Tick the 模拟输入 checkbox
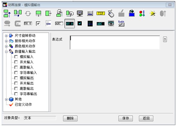176x126 pixels. coord(16,57)
